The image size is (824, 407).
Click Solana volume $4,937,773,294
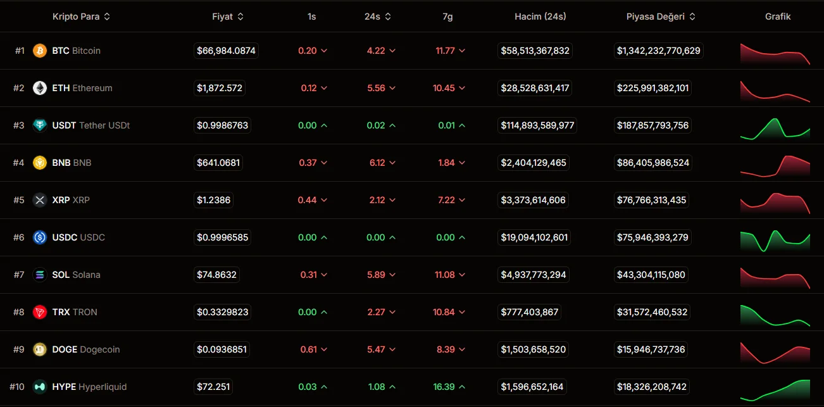pos(534,275)
